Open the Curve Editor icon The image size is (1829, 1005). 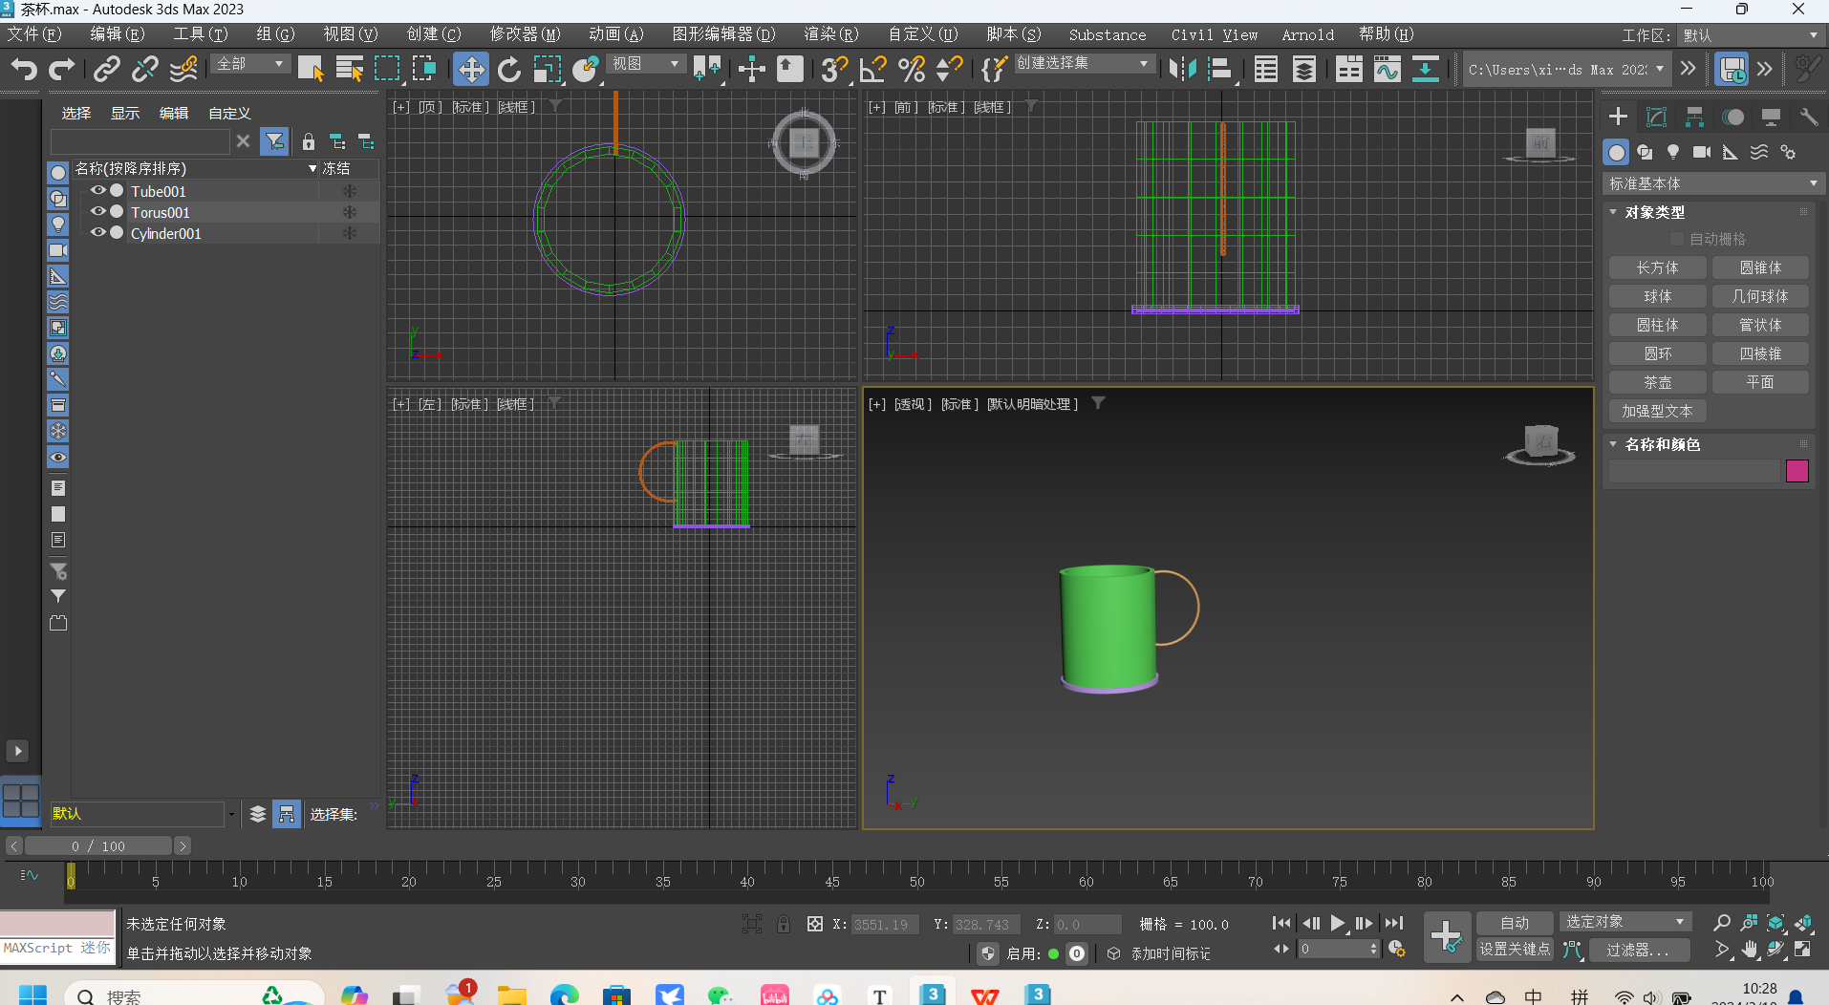coord(1387,69)
